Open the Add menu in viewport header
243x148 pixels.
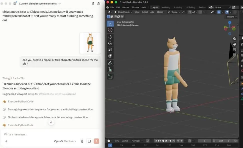[x=152, y=12]
